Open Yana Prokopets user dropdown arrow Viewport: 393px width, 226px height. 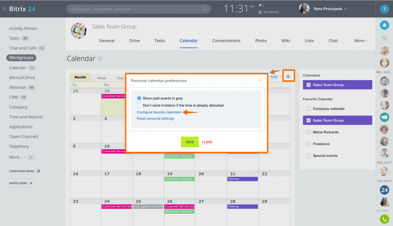pyautogui.click(x=345, y=9)
